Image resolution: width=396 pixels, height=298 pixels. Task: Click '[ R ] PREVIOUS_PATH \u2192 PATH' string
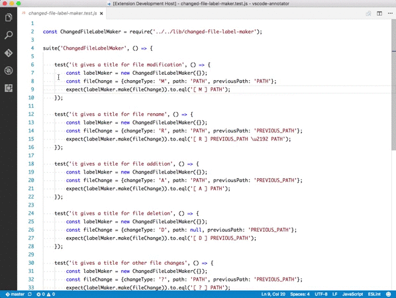238,139
